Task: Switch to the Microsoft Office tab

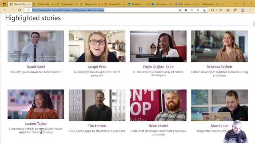Action: [x=114, y=4]
